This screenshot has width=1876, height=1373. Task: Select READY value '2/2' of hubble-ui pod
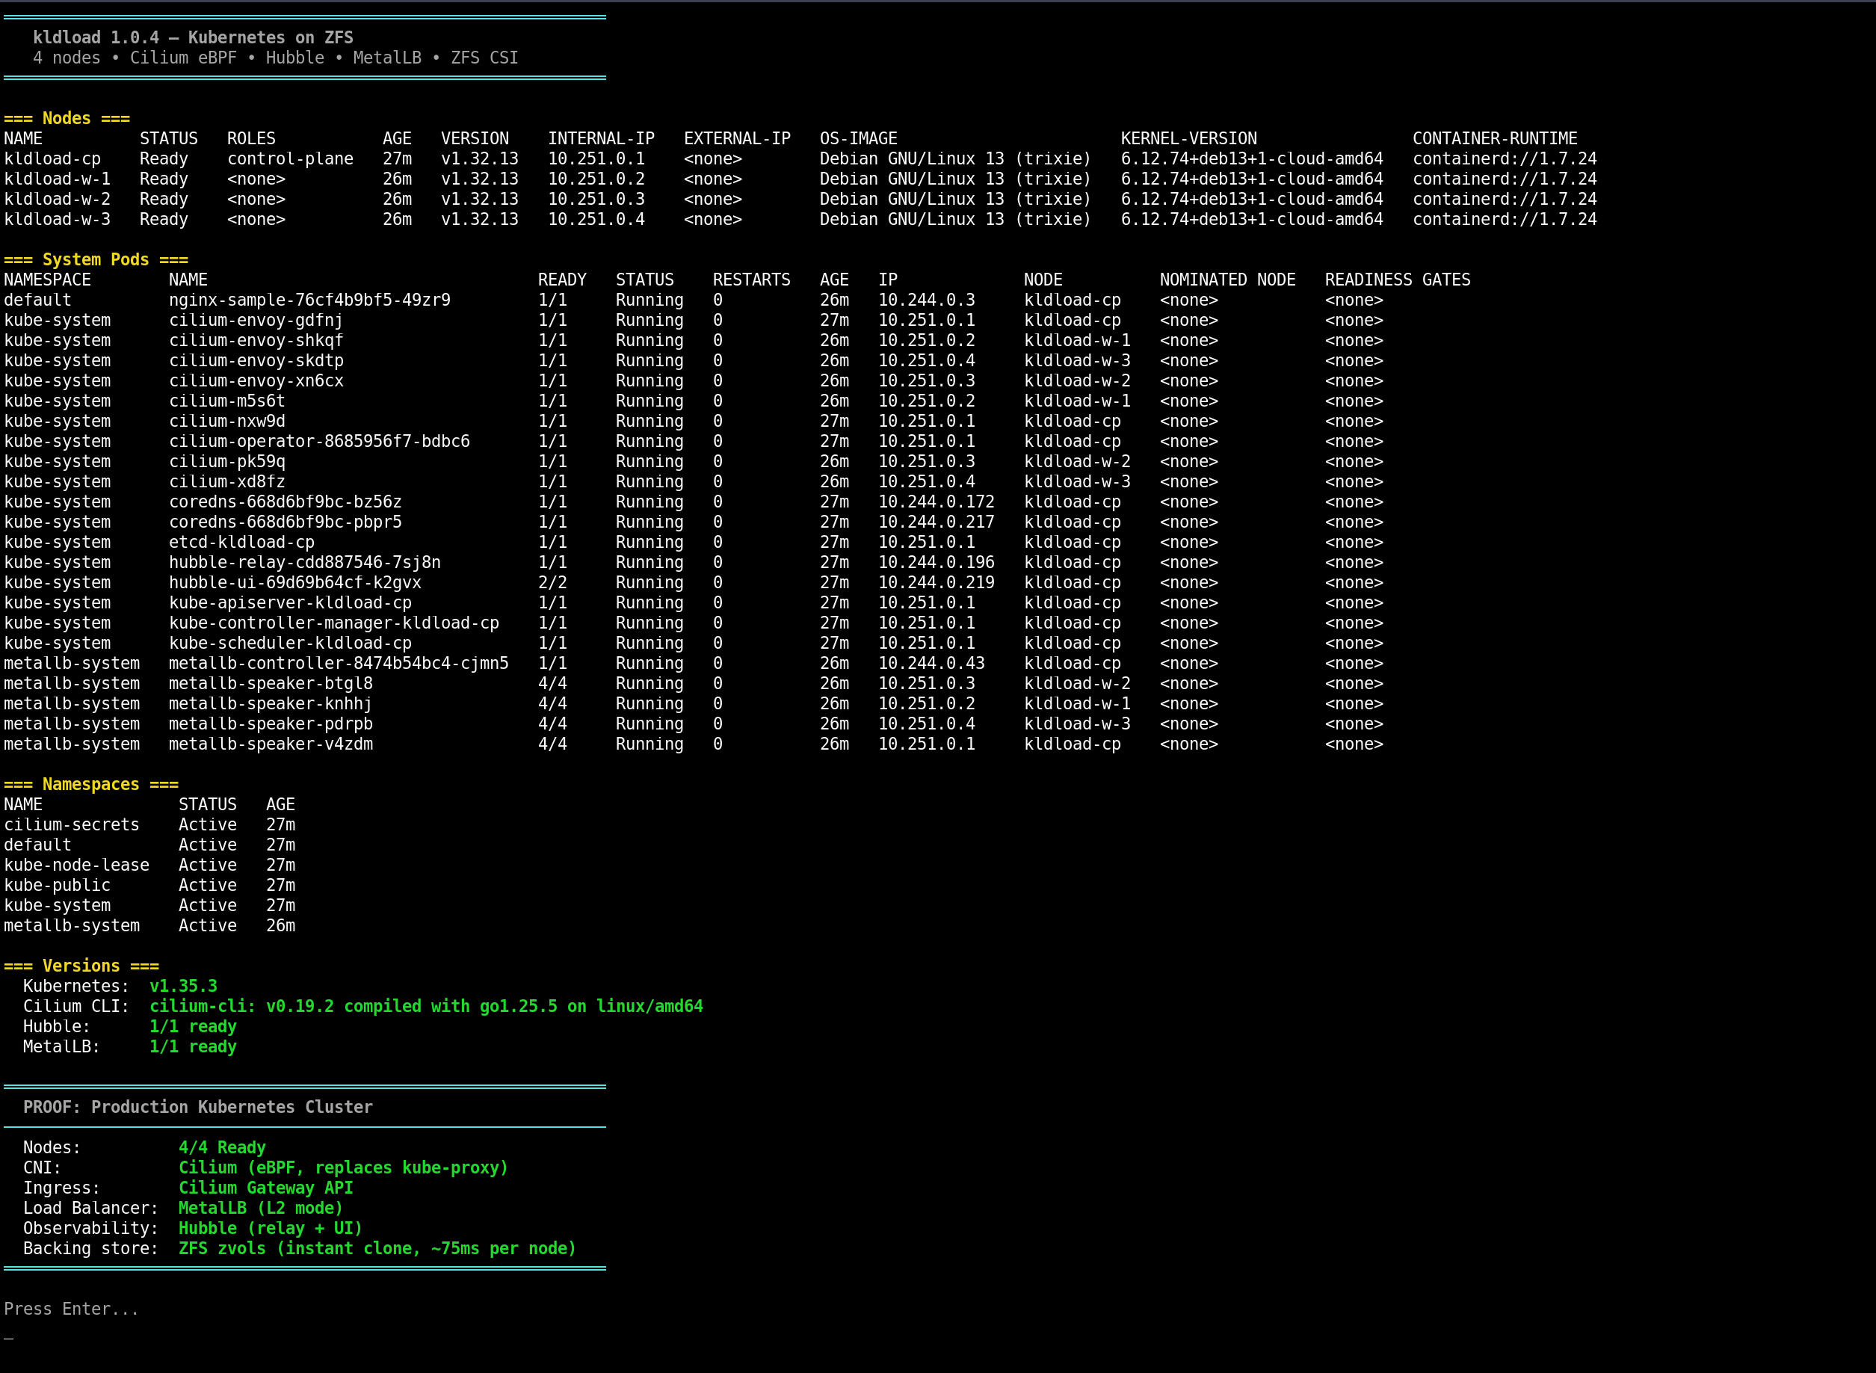coord(553,583)
